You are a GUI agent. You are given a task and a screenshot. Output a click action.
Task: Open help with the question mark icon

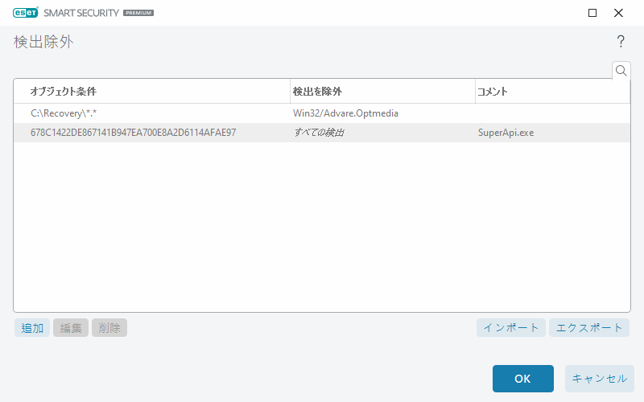(x=621, y=41)
